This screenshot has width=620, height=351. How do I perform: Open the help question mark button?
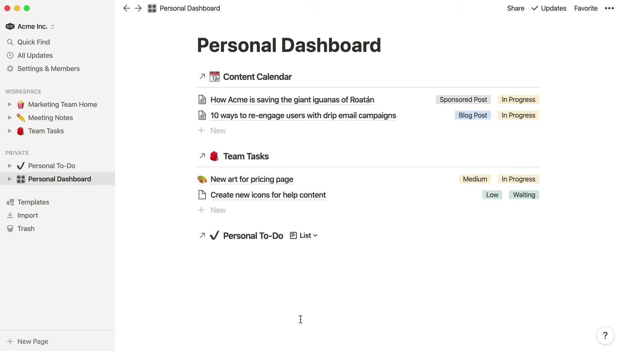coord(605,336)
